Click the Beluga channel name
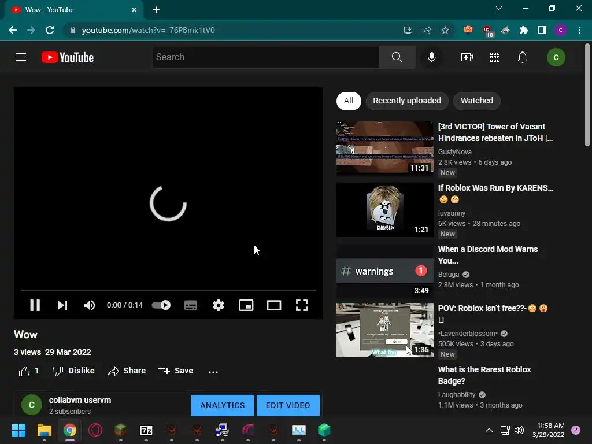Viewport: 592px width, 444px height. coord(449,275)
